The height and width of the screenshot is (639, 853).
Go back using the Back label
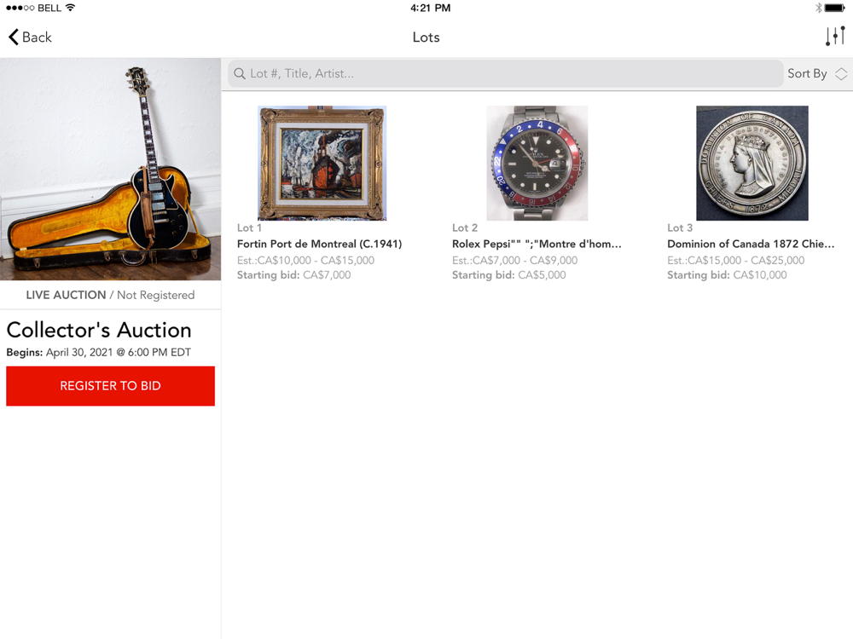tap(37, 37)
